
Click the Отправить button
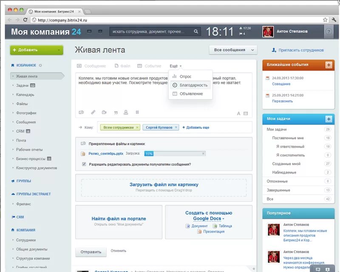pyautogui.click(x=91, y=252)
